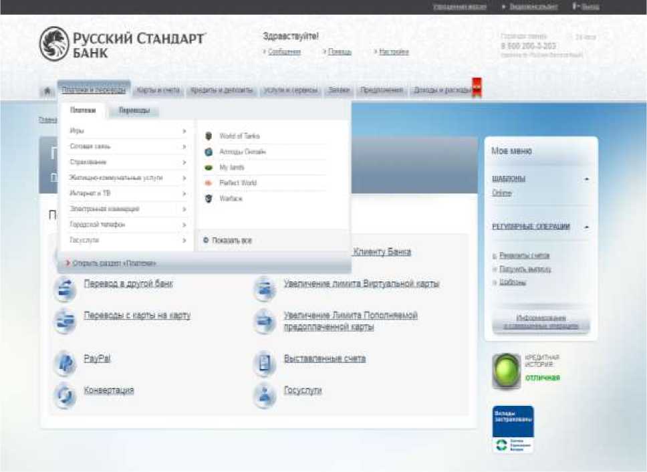Click the Perfect World game icon
This screenshot has height=472, width=647.
coord(209,183)
